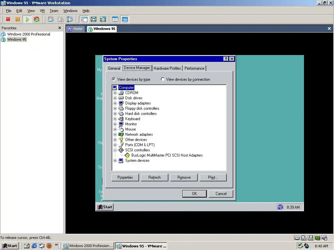Click the Refresh button
334x250 pixels.
point(154,177)
